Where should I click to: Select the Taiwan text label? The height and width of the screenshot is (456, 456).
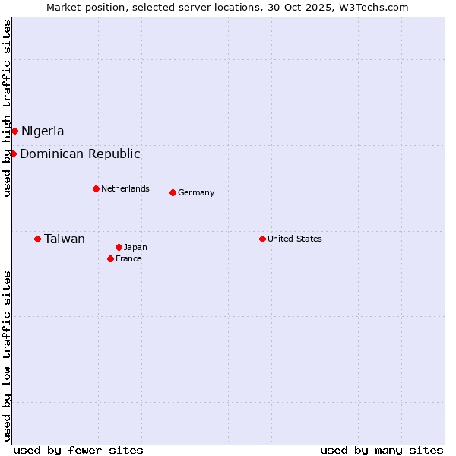point(65,239)
